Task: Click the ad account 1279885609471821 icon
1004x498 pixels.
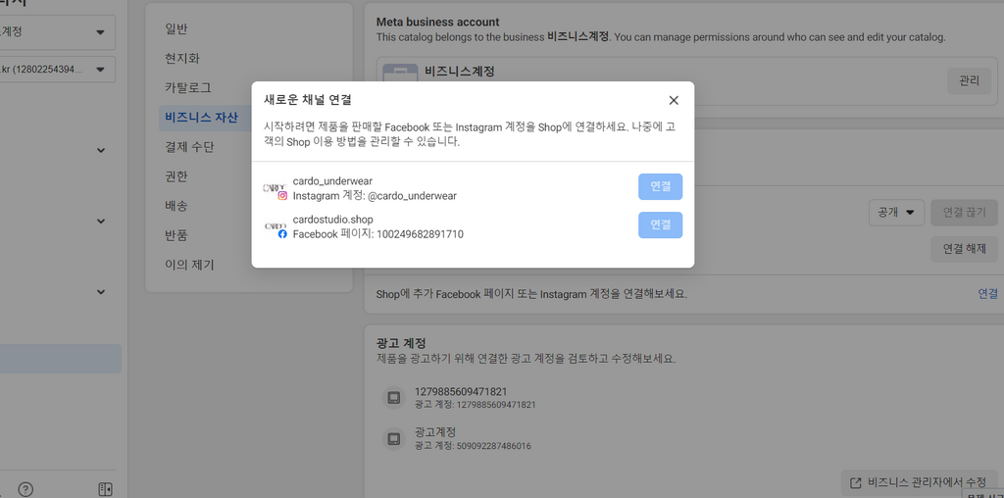Action: point(394,397)
